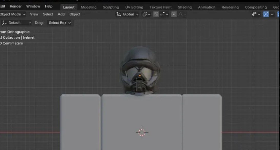Switch to the Layout workspace tab
280x150 pixels.
(x=69, y=7)
